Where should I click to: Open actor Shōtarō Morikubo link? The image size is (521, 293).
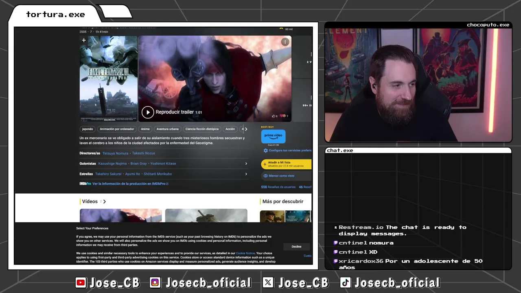click(x=158, y=174)
